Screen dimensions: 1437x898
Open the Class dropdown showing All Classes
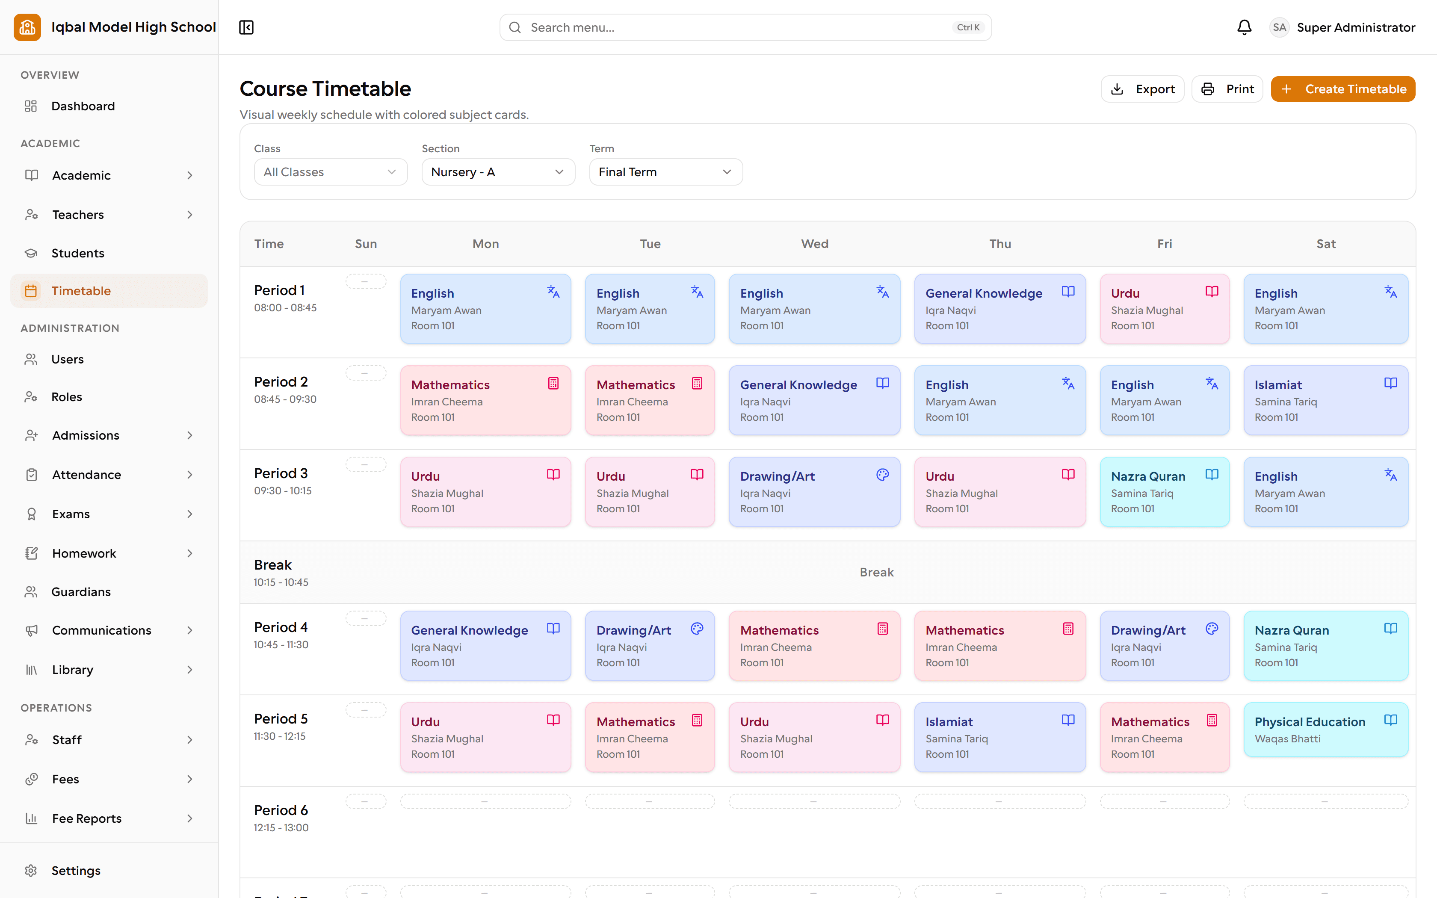coord(331,171)
